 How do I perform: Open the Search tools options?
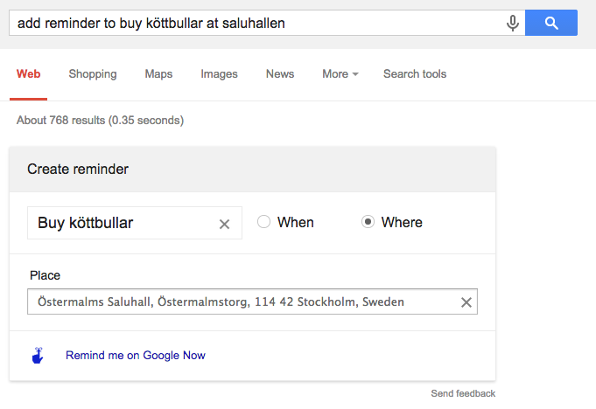(x=415, y=74)
